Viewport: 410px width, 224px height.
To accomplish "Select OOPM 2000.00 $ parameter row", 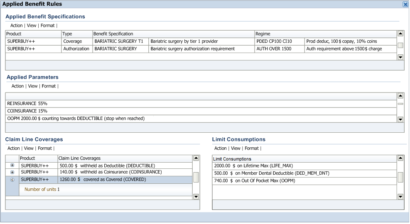I will [201, 119].
